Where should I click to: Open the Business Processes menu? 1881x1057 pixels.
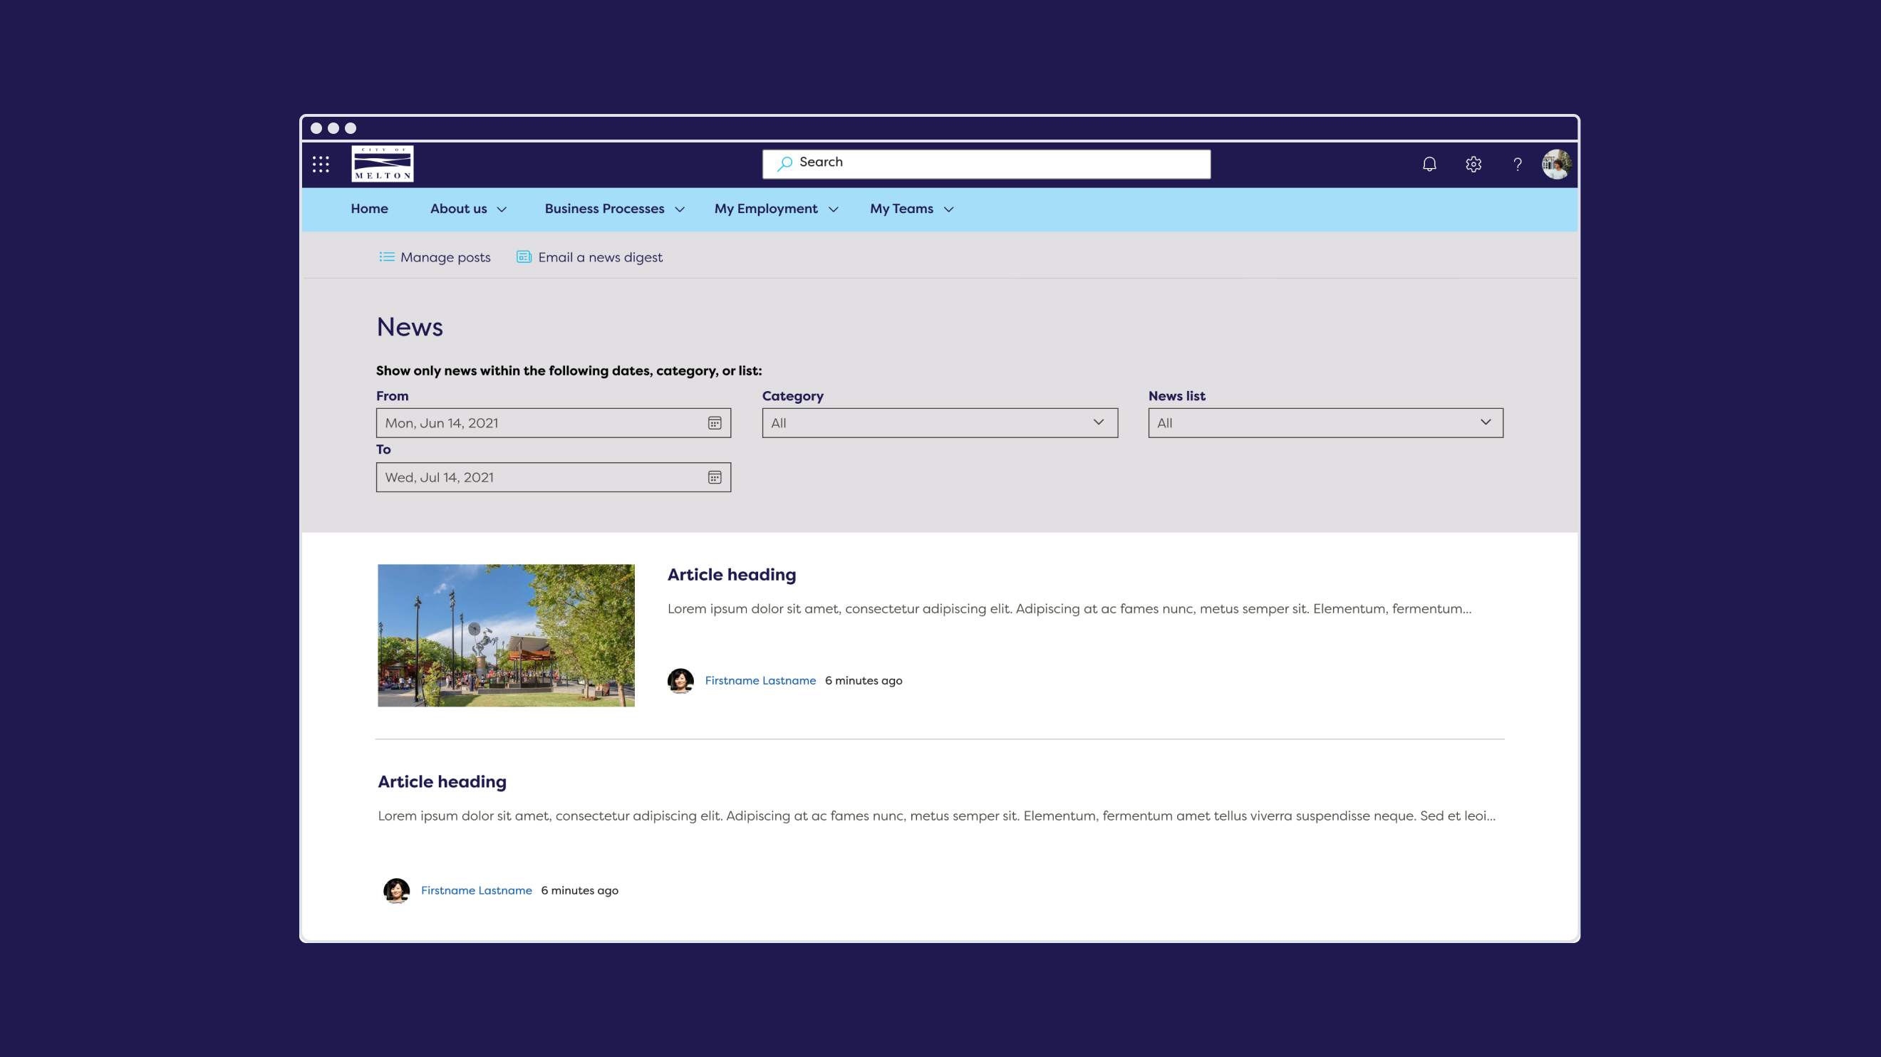pos(605,209)
